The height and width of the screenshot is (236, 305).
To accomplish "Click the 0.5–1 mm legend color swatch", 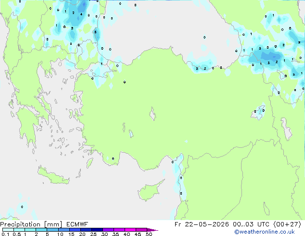I will point(19,230).
